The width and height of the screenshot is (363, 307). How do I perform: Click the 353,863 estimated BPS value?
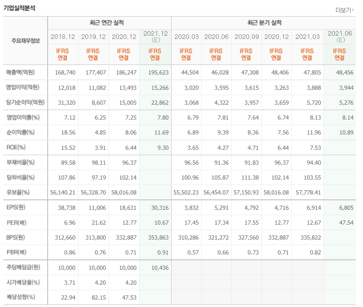[158, 237]
